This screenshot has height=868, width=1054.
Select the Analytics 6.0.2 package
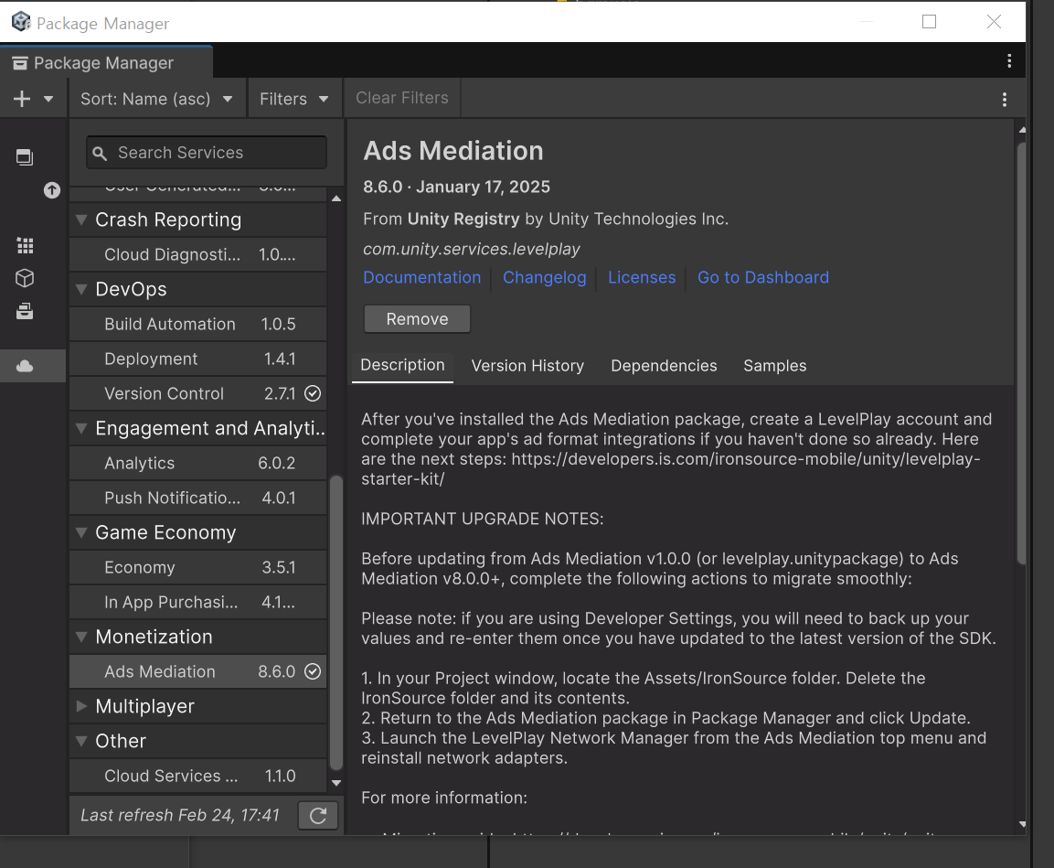click(x=198, y=463)
